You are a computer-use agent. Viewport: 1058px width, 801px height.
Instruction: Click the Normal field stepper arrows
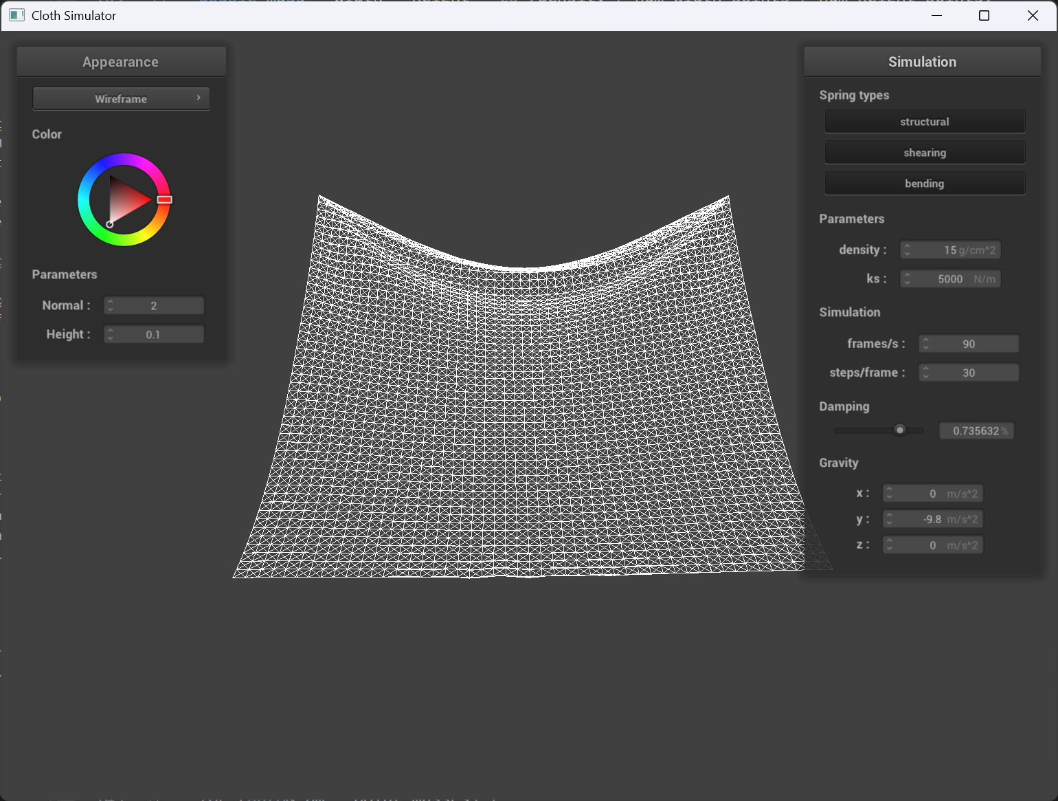(111, 305)
